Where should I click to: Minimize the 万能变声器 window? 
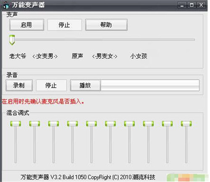(x=182, y=5)
